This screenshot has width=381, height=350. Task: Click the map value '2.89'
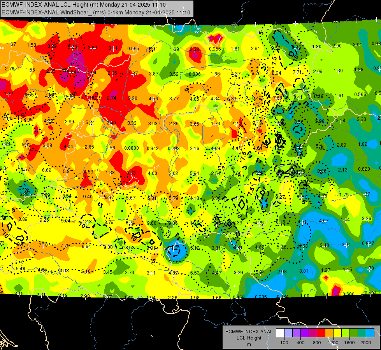click(341, 145)
